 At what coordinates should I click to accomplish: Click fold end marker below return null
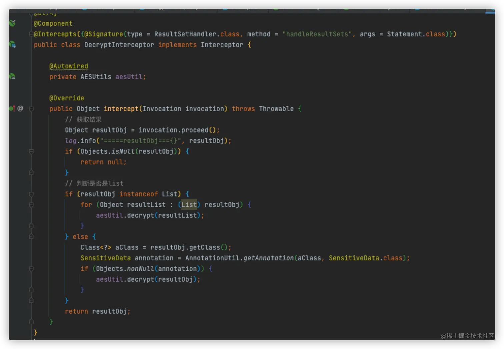[31, 173]
